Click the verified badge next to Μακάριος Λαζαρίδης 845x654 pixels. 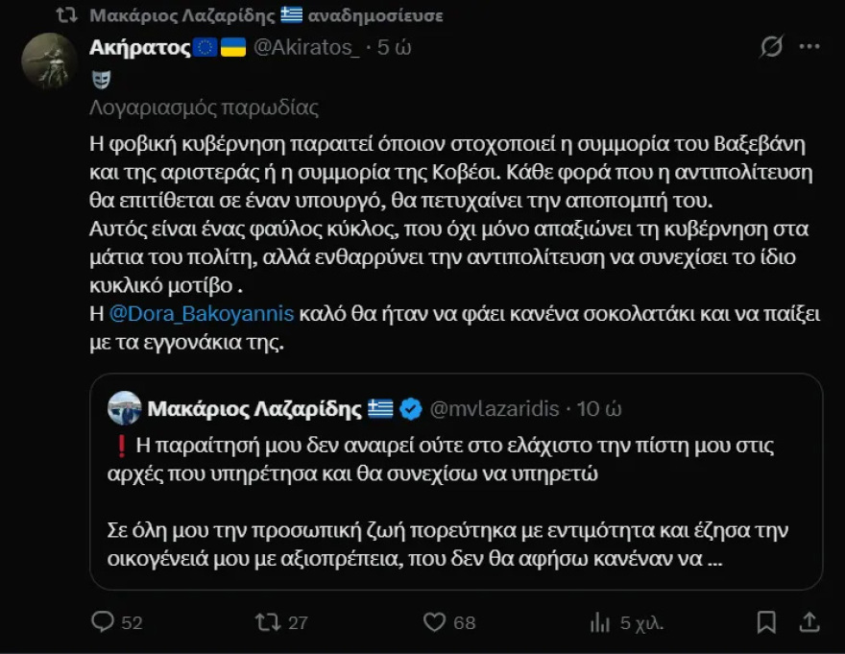tap(411, 407)
